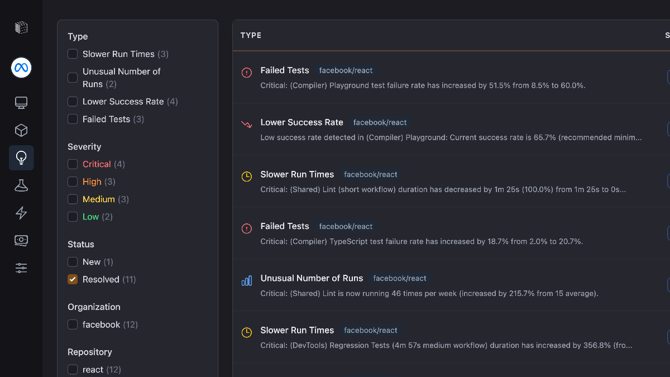The image size is (670, 377).
Task: Enable the High severity filter
Action: click(73, 182)
